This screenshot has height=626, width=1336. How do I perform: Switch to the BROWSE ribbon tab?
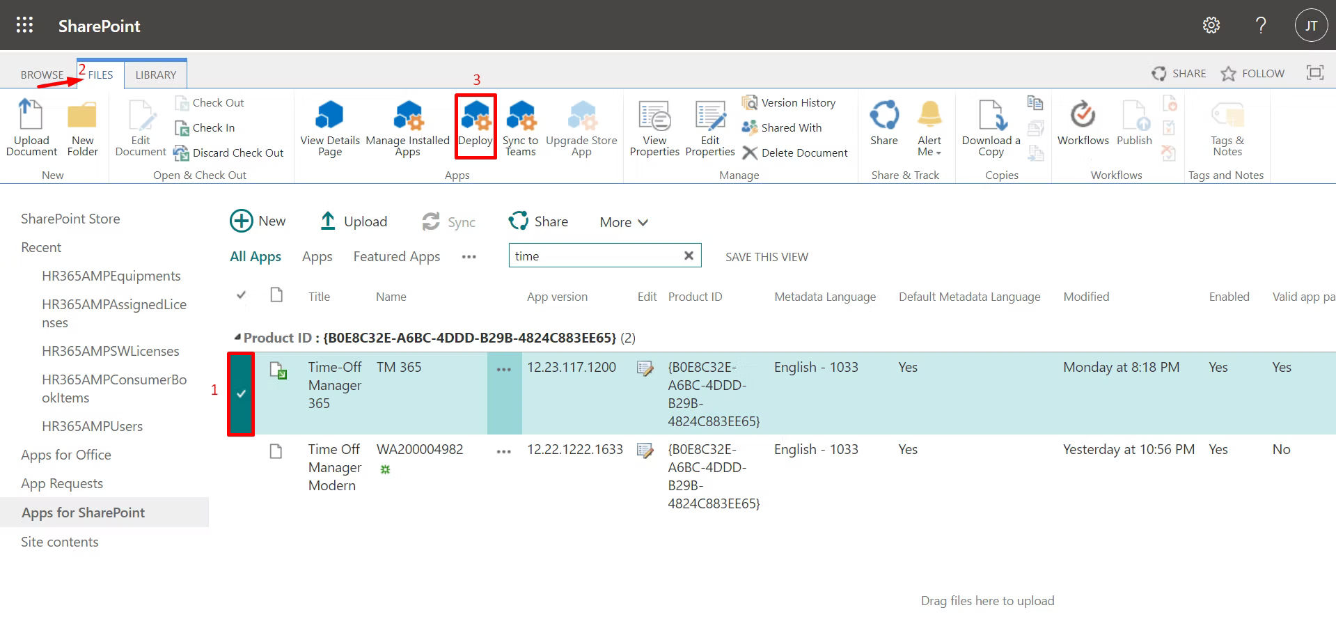pyautogui.click(x=42, y=75)
